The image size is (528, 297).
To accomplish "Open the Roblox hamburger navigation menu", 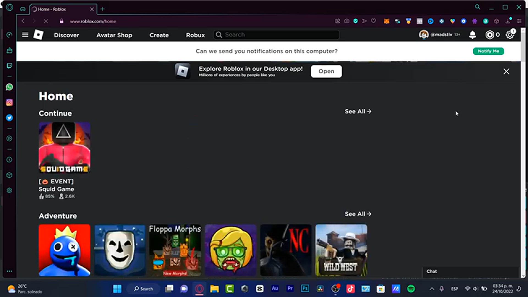I will tap(25, 35).
